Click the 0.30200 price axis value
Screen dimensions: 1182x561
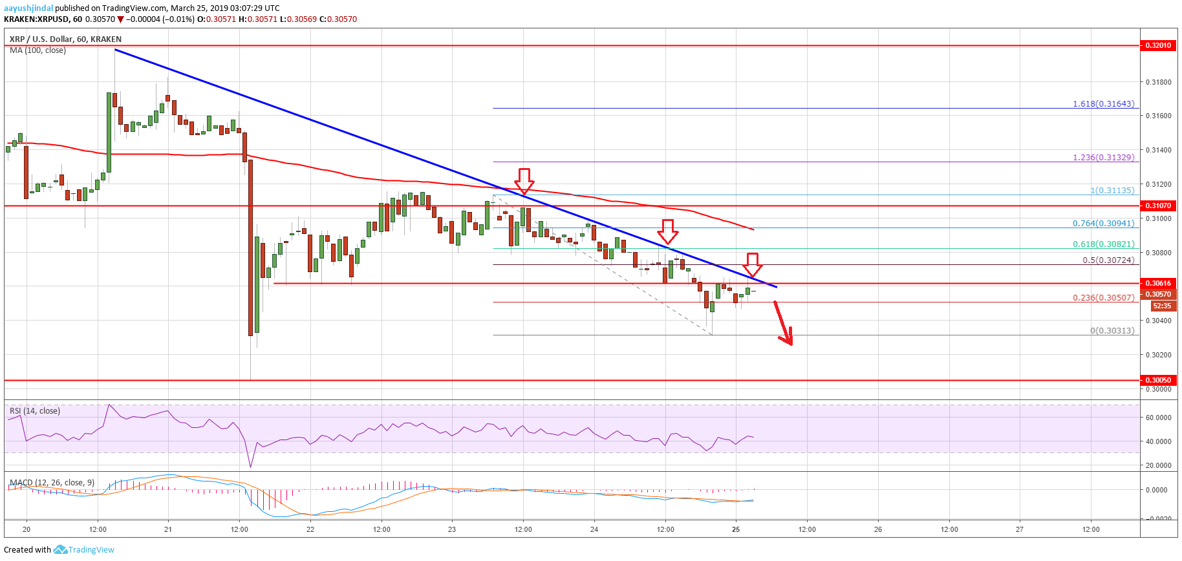click(1157, 355)
